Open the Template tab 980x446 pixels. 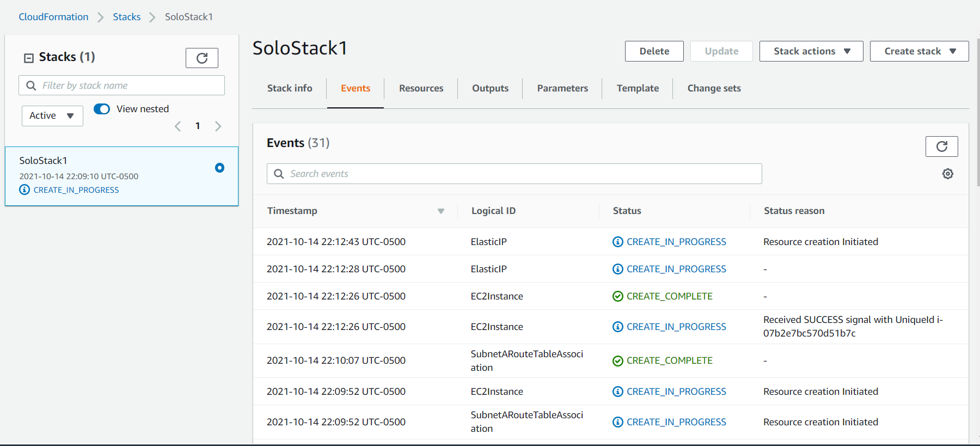coord(638,88)
